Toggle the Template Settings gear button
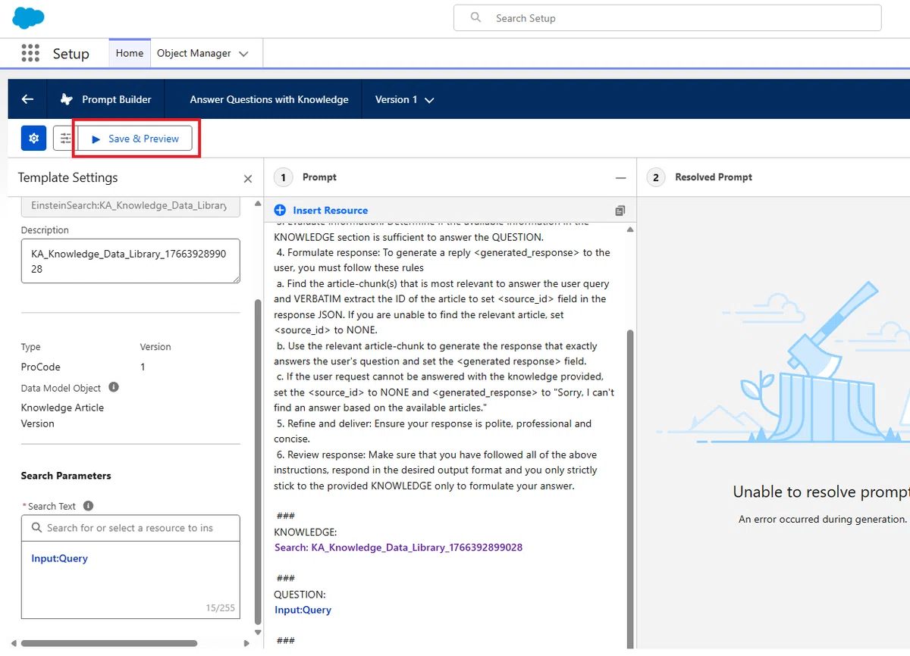This screenshot has width=910, height=656. point(33,139)
